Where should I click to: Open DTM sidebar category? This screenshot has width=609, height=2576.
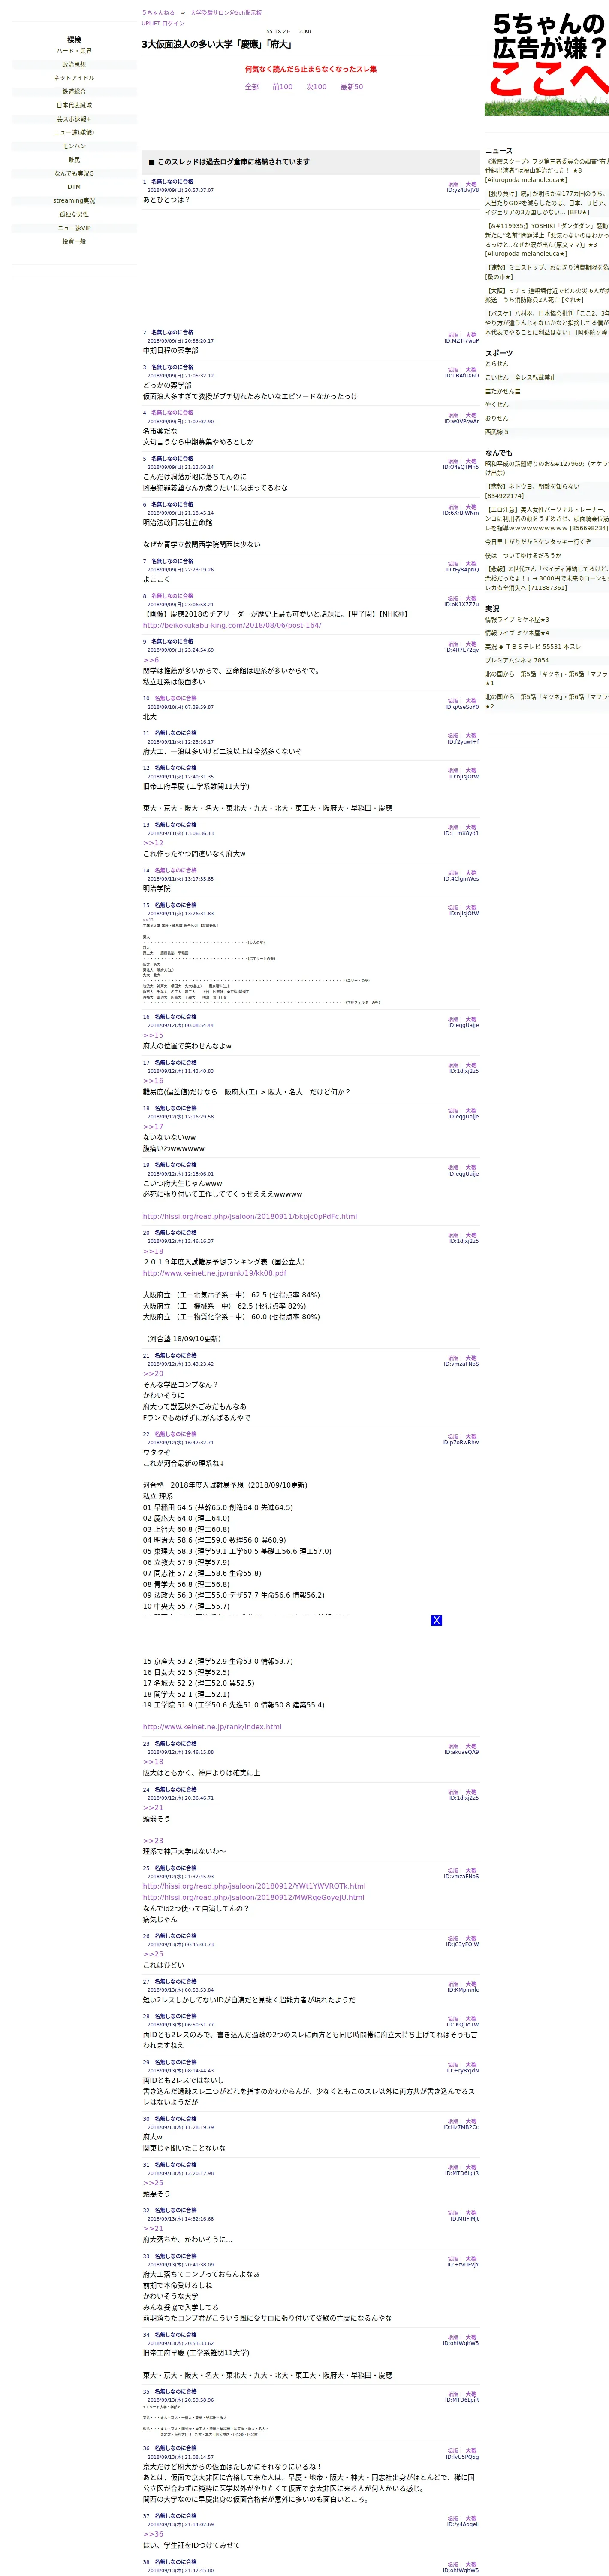(74, 187)
